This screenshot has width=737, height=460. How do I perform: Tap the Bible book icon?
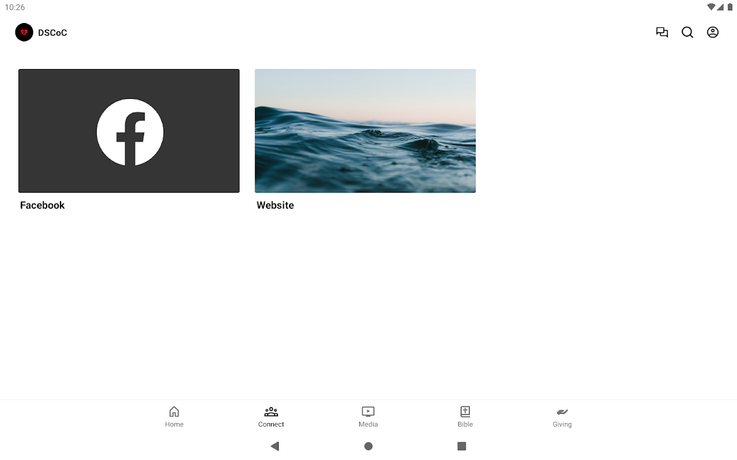tap(465, 411)
